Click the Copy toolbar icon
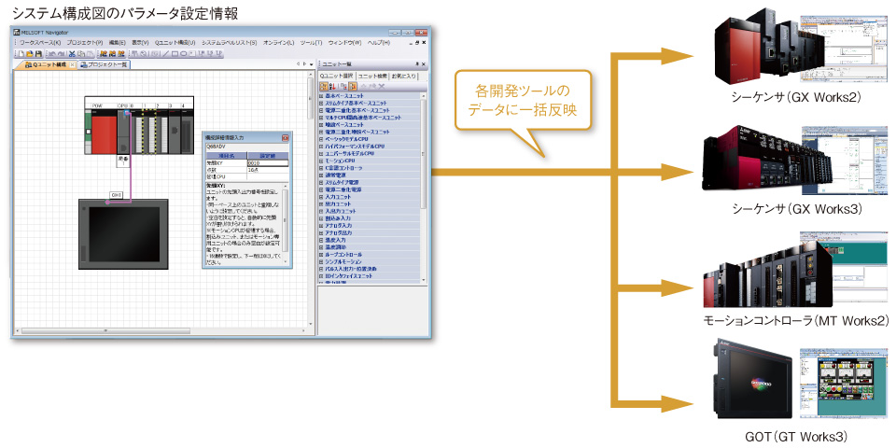Viewport: 896px width, 448px height. coord(81,54)
